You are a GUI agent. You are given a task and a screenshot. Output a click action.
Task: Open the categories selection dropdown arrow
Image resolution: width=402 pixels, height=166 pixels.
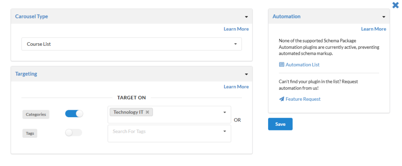pyautogui.click(x=225, y=112)
